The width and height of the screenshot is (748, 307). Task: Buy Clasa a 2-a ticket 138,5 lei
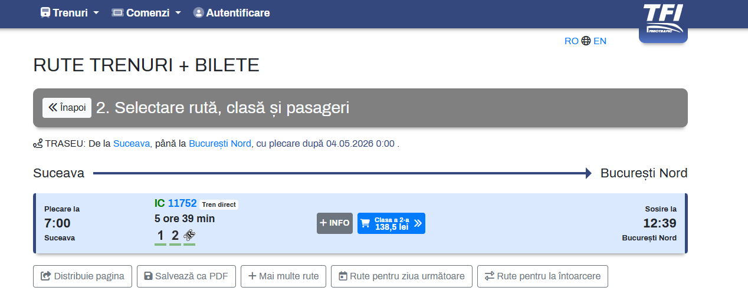click(x=391, y=223)
